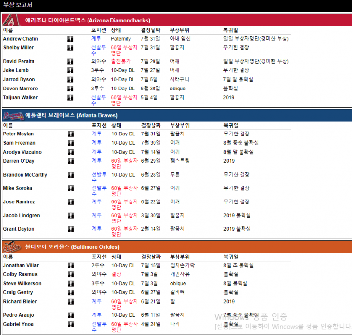Viewport: 352px width, 335px height.
Task: Click Jake Lamb's name
Action: [x=16, y=70]
